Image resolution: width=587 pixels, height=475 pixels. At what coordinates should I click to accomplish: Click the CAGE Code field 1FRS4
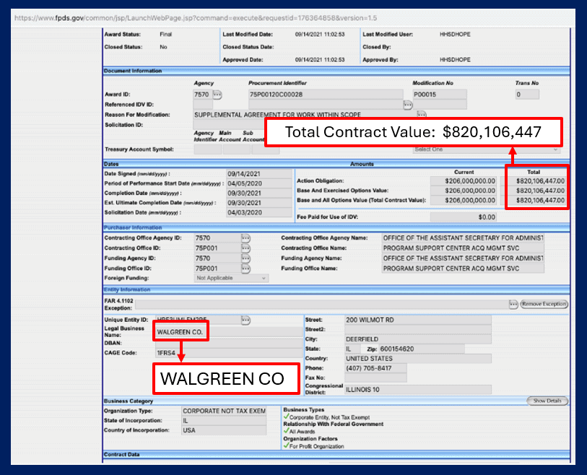(x=229, y=353)
